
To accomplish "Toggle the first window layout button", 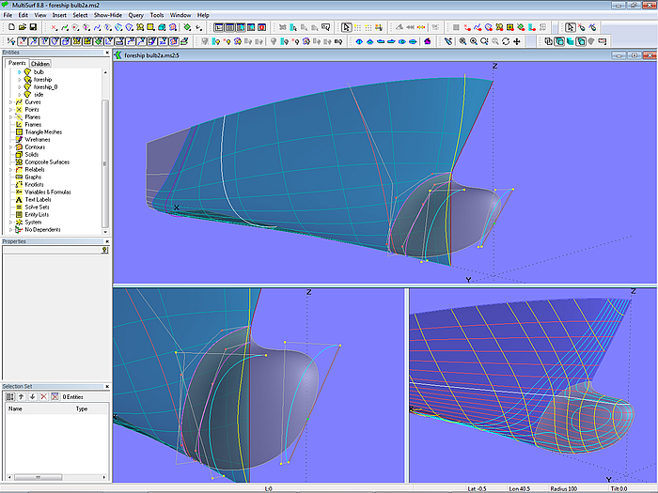I will 219,28.
